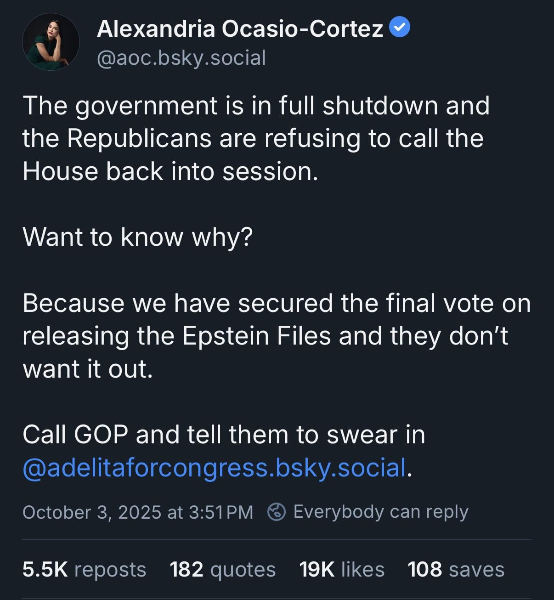This screenshot has height=600, width=554.
Task: Click the Alexandria Ocasio-Cortez display name
Action: point(240,29)
